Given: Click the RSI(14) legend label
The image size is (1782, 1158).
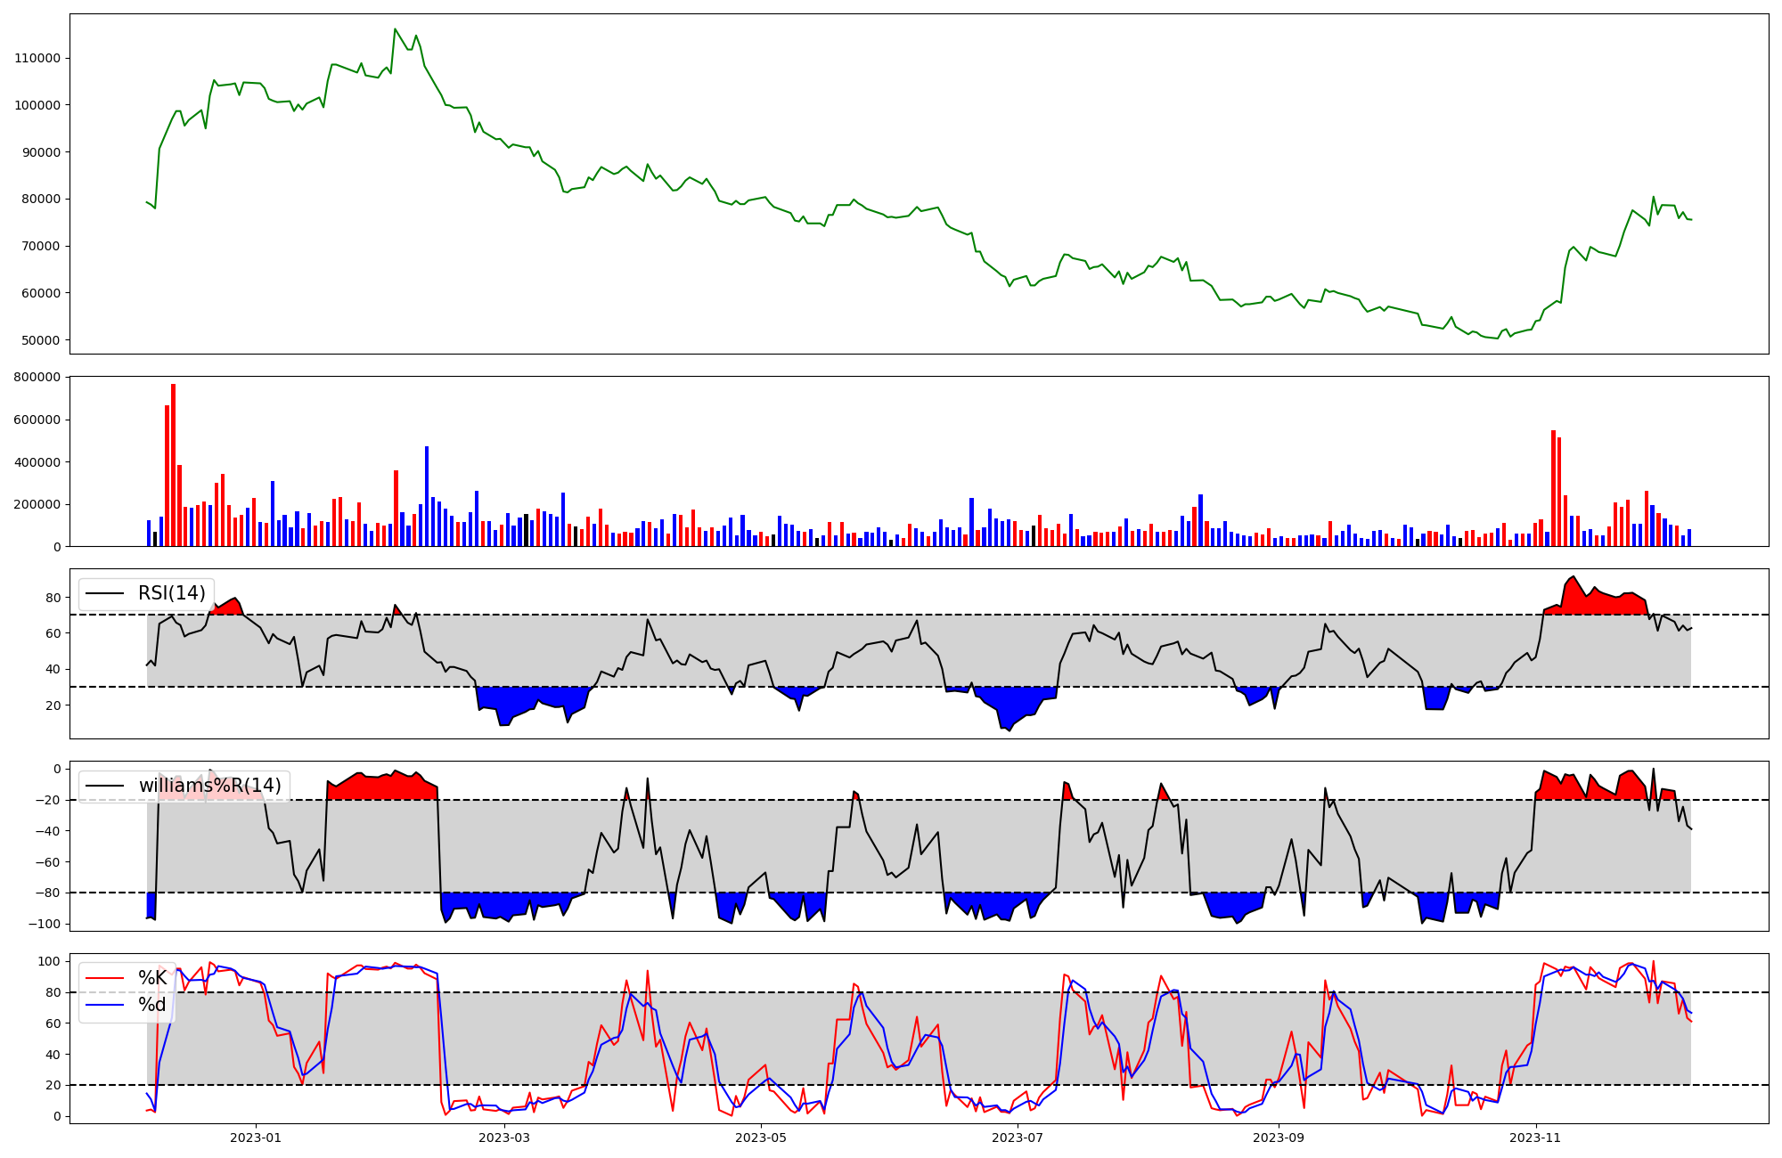Looking at the screenshot, I should click(171, 593).
